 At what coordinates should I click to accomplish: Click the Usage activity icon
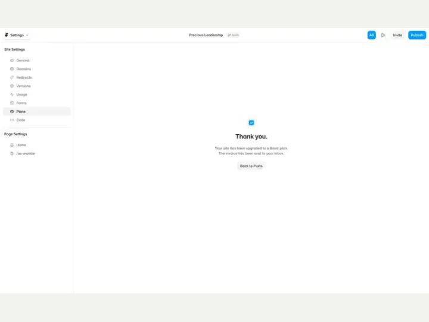click(12, 94)
